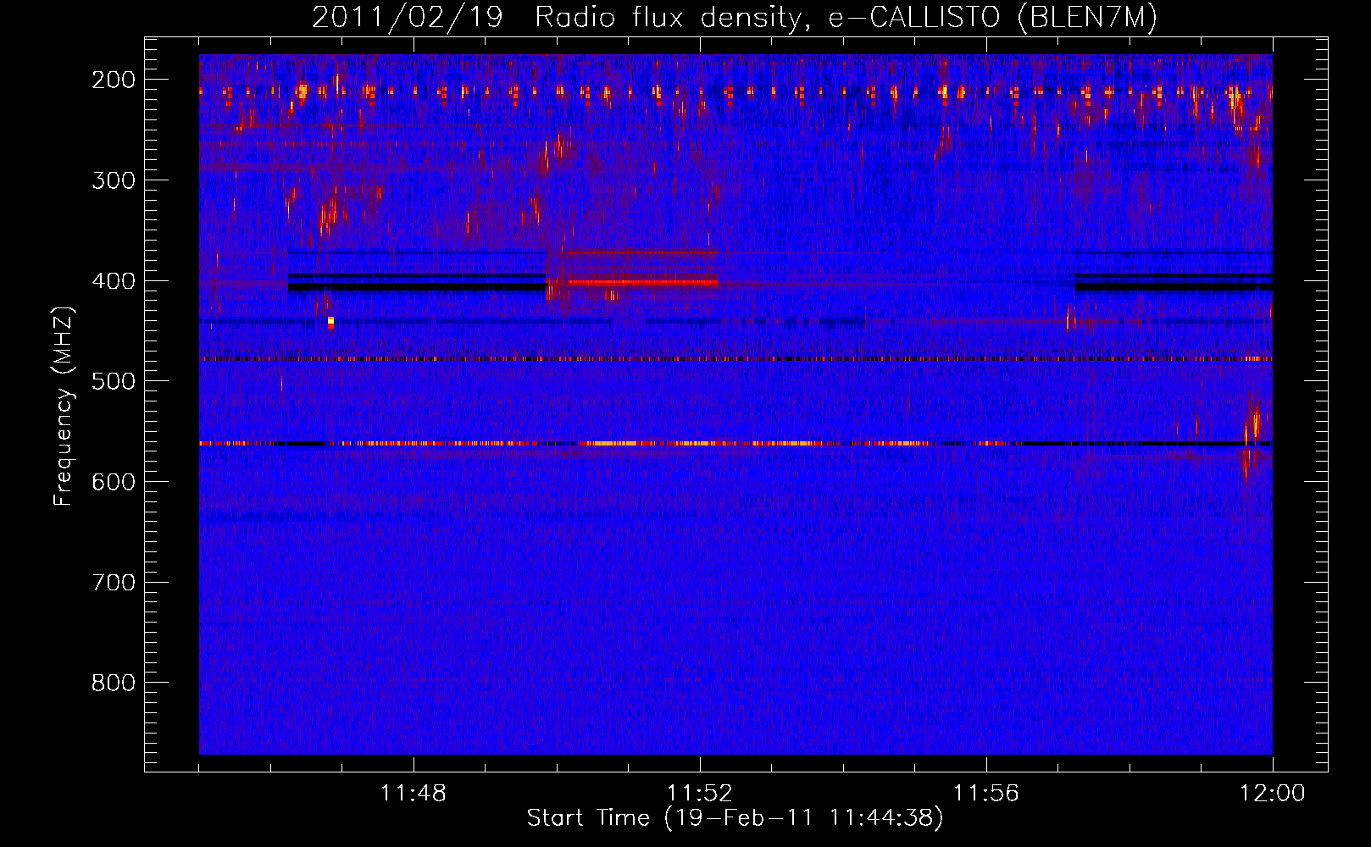Click the 200 frequency tick label
This screenshot has width=1371, height=847.
point(113,80)
